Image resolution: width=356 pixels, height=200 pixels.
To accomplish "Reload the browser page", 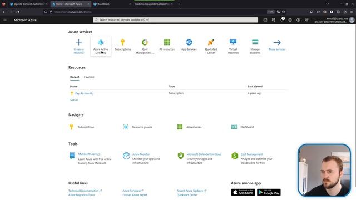I will coord(18,12).
